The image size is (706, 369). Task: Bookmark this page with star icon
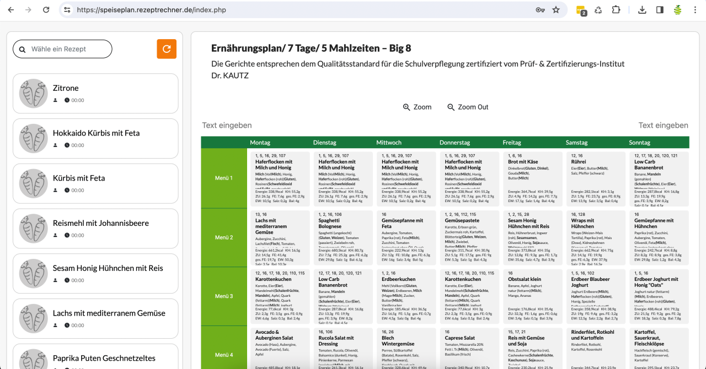[556, 10]
